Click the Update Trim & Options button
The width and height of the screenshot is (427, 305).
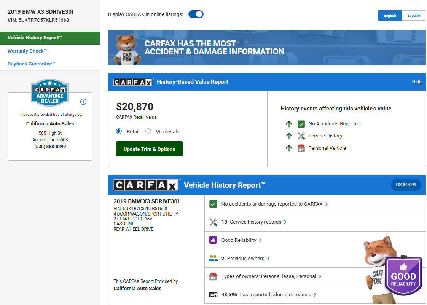(149, 149)
